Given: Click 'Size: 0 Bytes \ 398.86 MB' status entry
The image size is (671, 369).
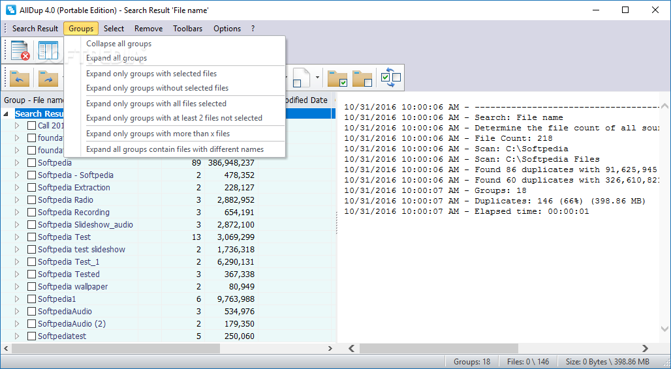Looking at the screenshot, I should click(x=607, y=362).
